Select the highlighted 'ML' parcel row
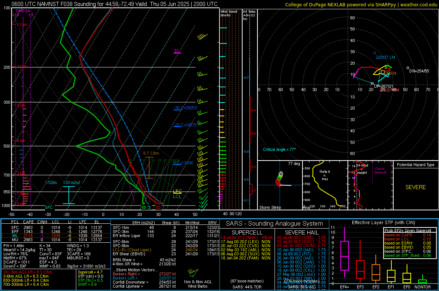Image resolution: width=439 pixels, height=291 pixels. (56, 236)
